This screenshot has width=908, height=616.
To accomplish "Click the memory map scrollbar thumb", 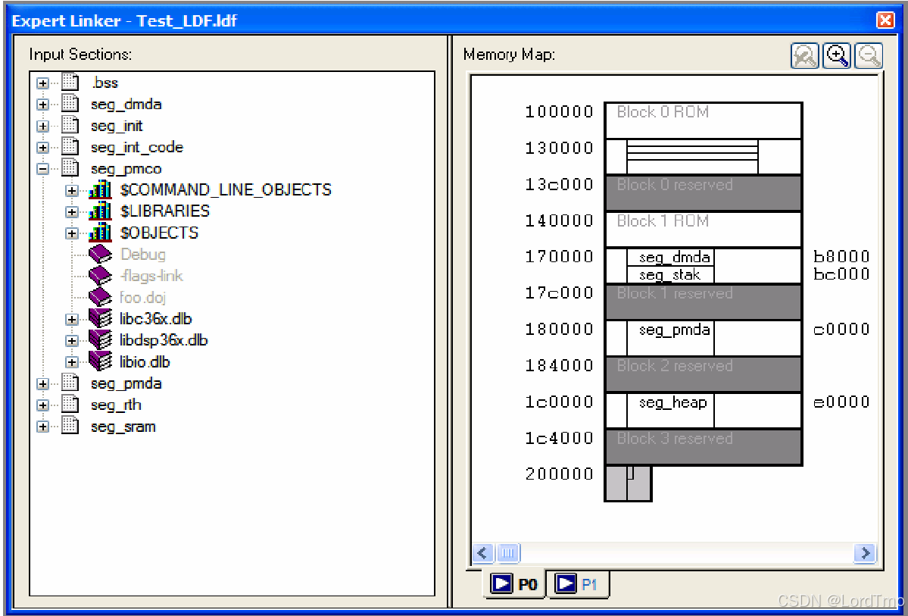I will point(508,553).
